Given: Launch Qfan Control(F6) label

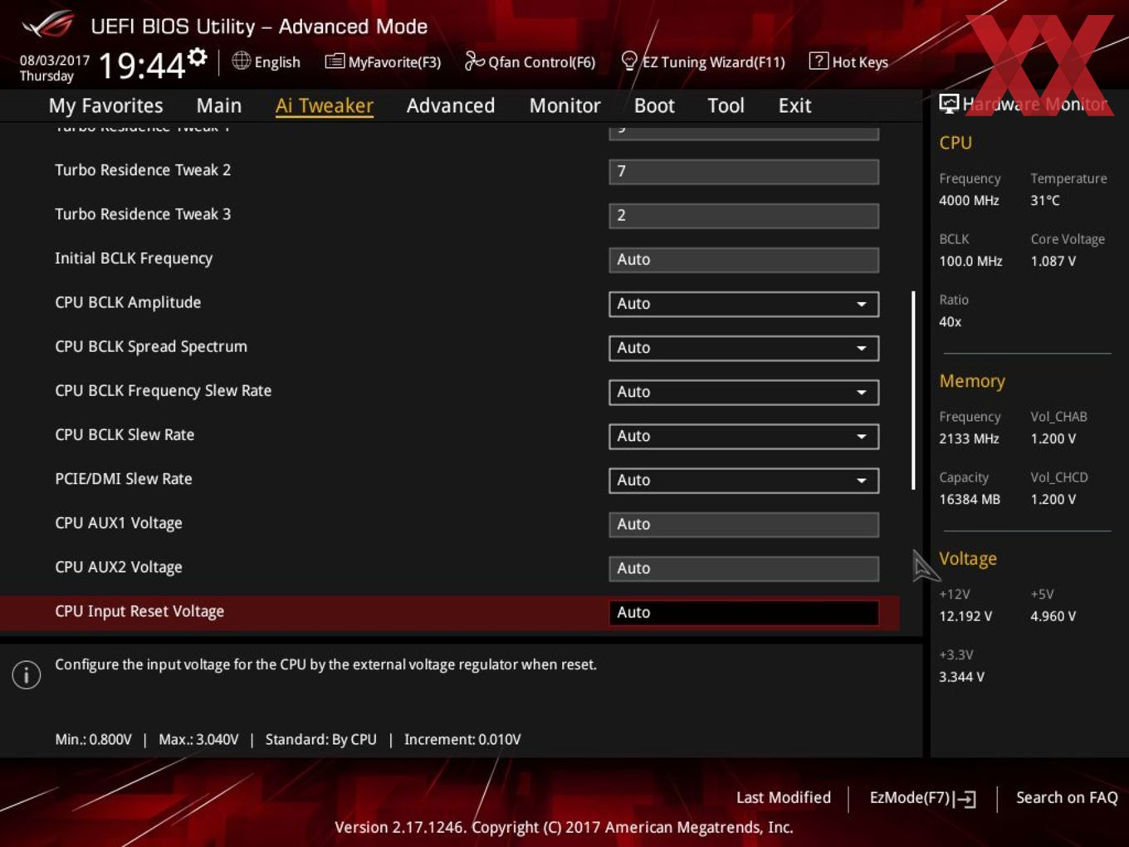Looking at the screenshot, I should tap(541, 62).
